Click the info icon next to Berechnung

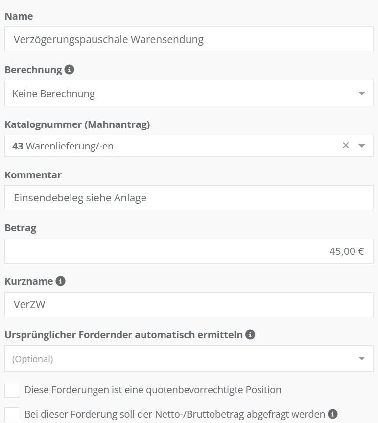click(70, 70)
